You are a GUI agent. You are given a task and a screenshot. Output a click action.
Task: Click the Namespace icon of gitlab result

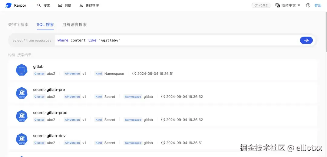click(x=22, y=70)
